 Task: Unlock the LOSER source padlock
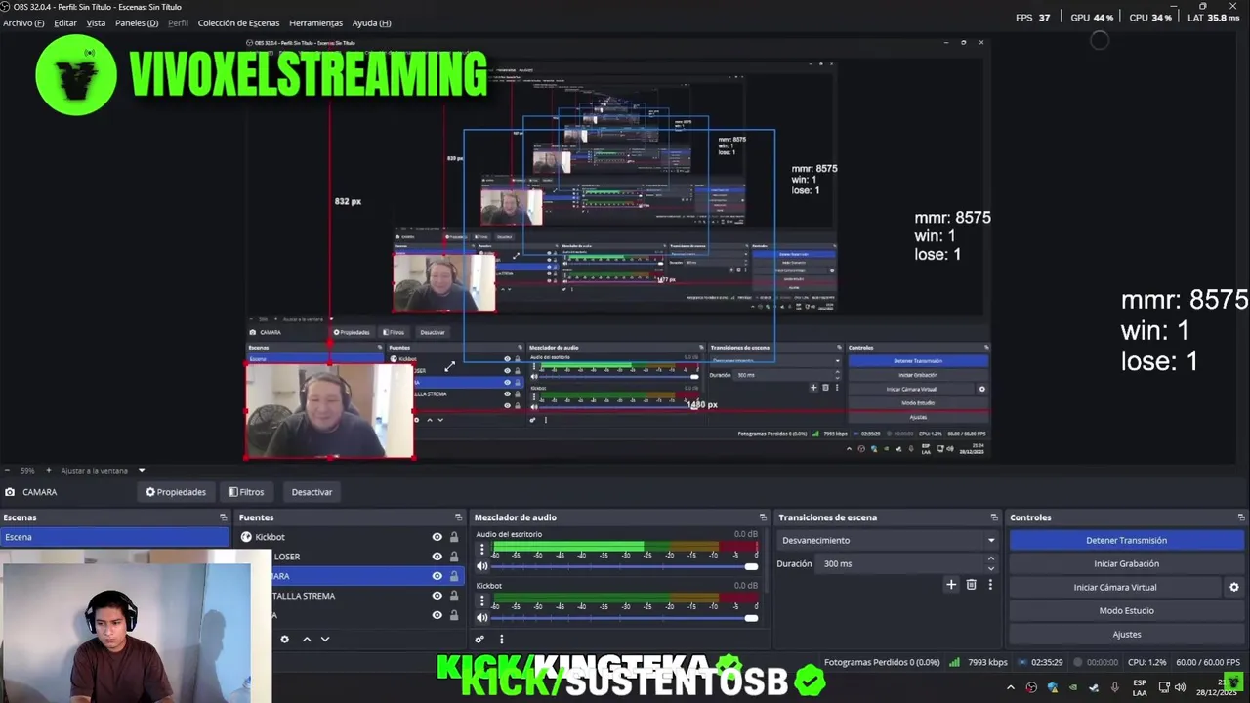tap(454, 557)
